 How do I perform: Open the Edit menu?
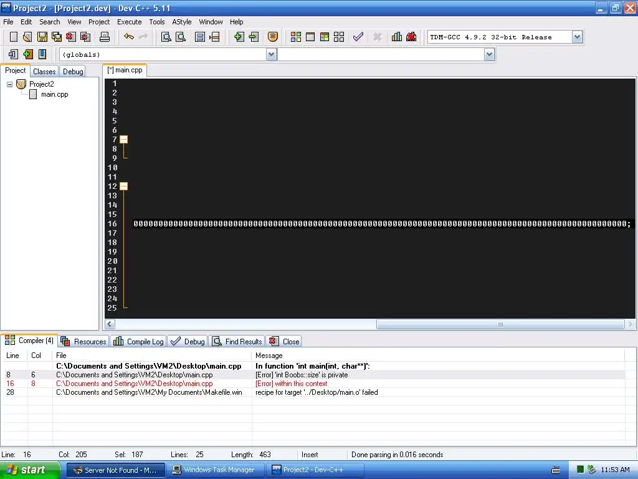(26, 22)
